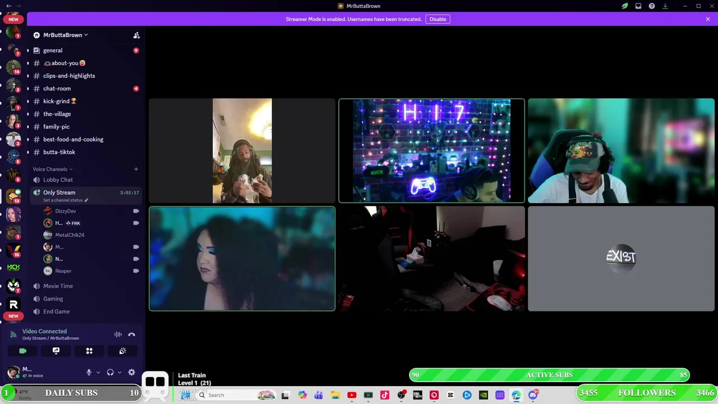
Task: Click the green leaf icon in title bar
Action: pos(625,6)
